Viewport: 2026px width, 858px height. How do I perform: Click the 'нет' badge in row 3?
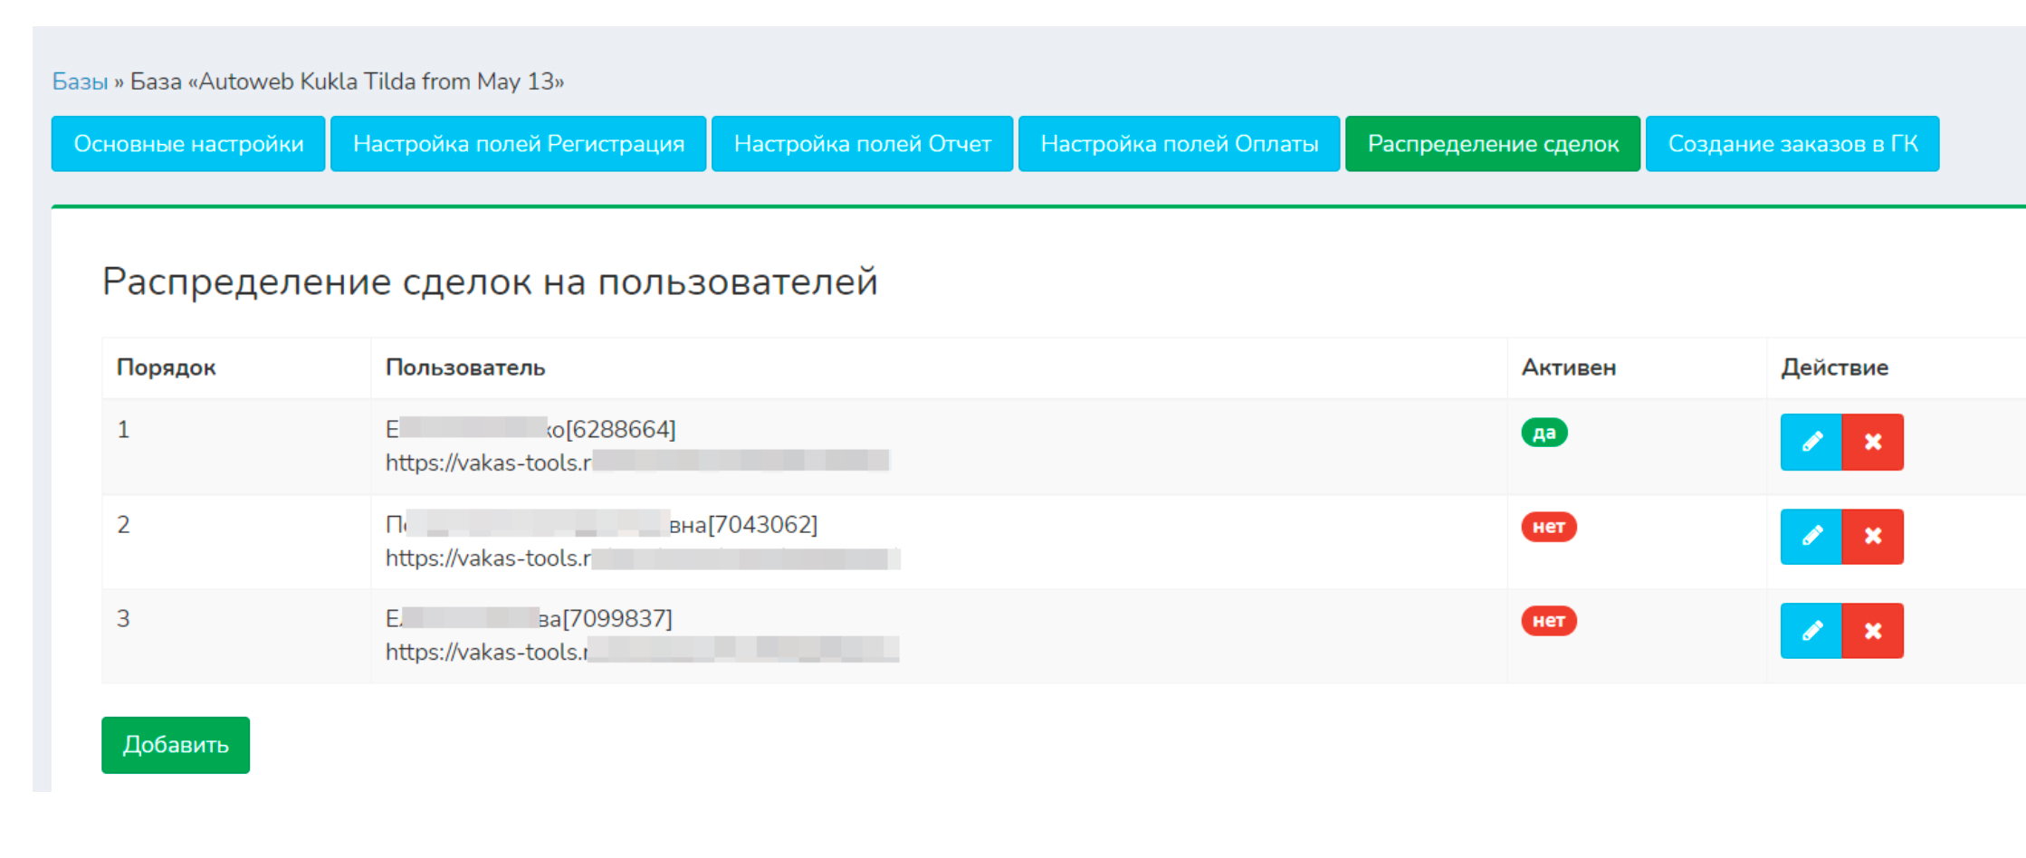1549,621
